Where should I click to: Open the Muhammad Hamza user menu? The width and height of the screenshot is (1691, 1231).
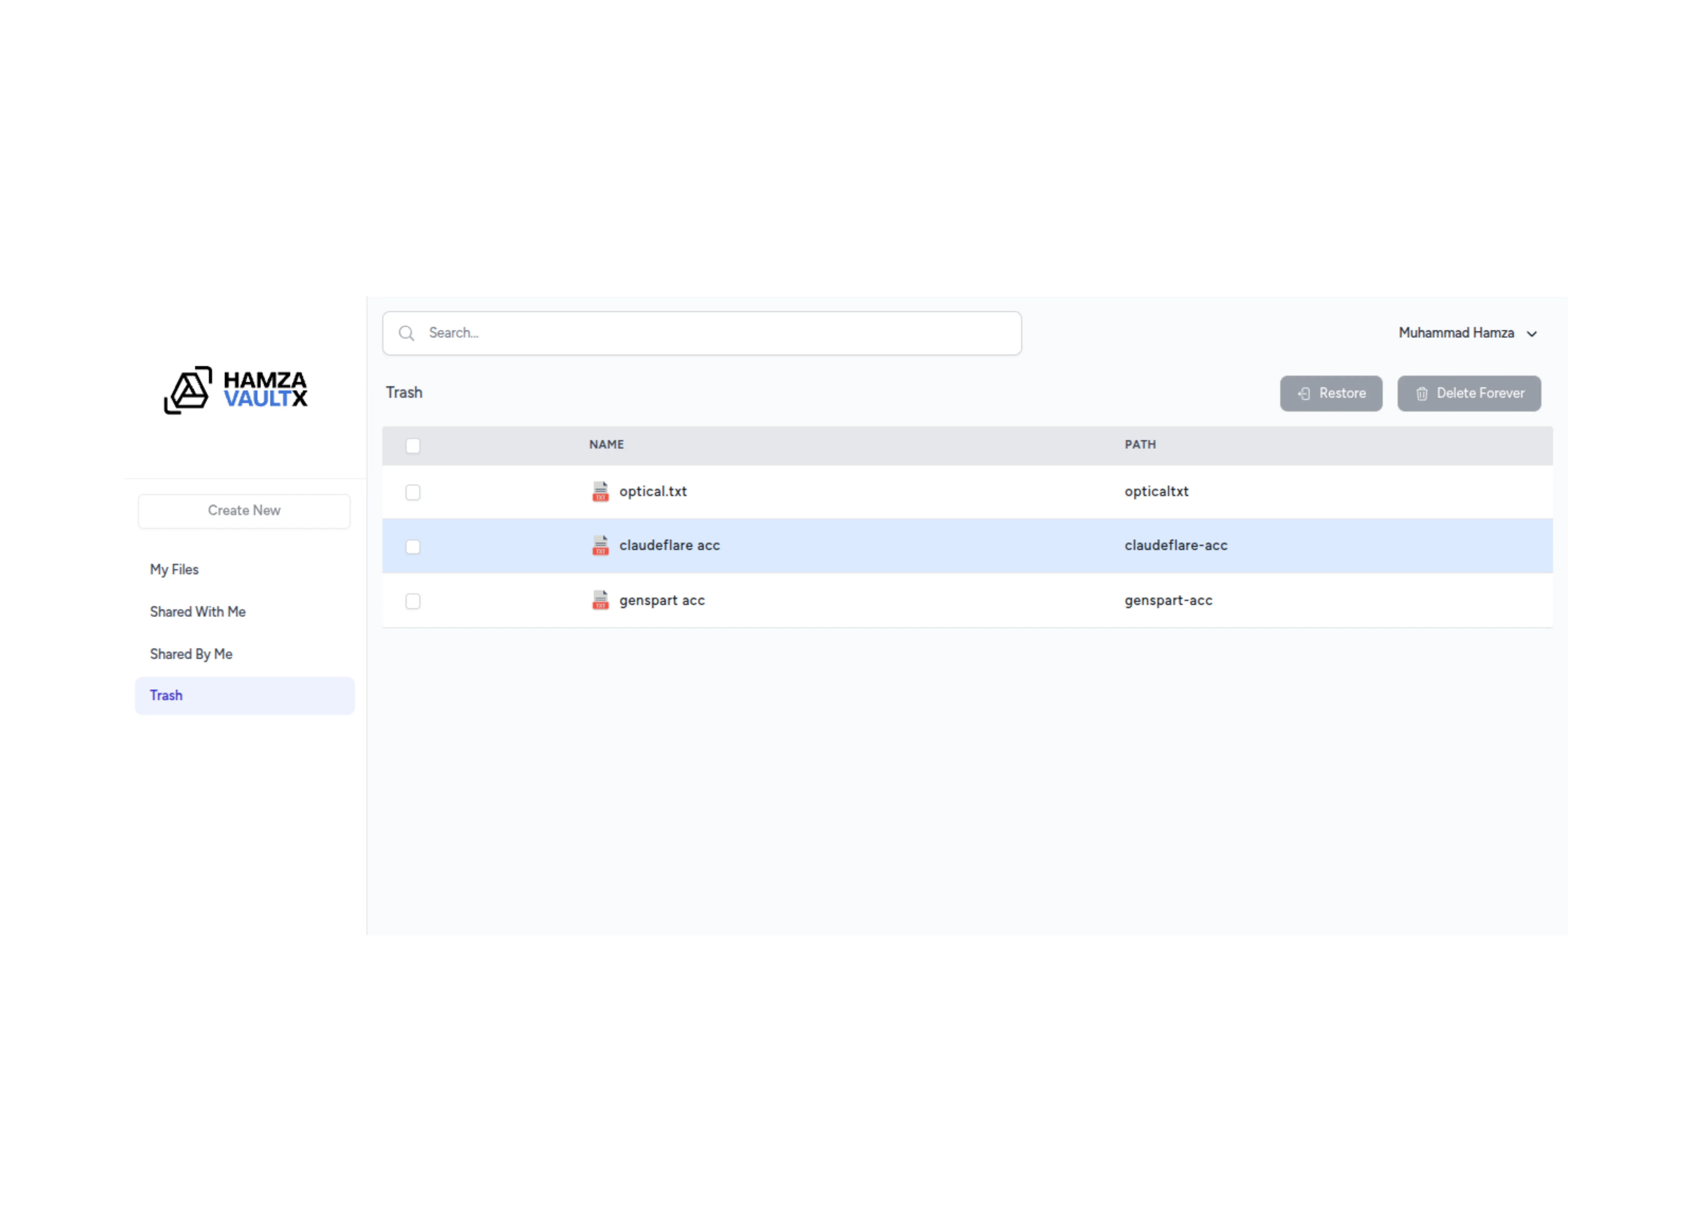coord(1467,333)
